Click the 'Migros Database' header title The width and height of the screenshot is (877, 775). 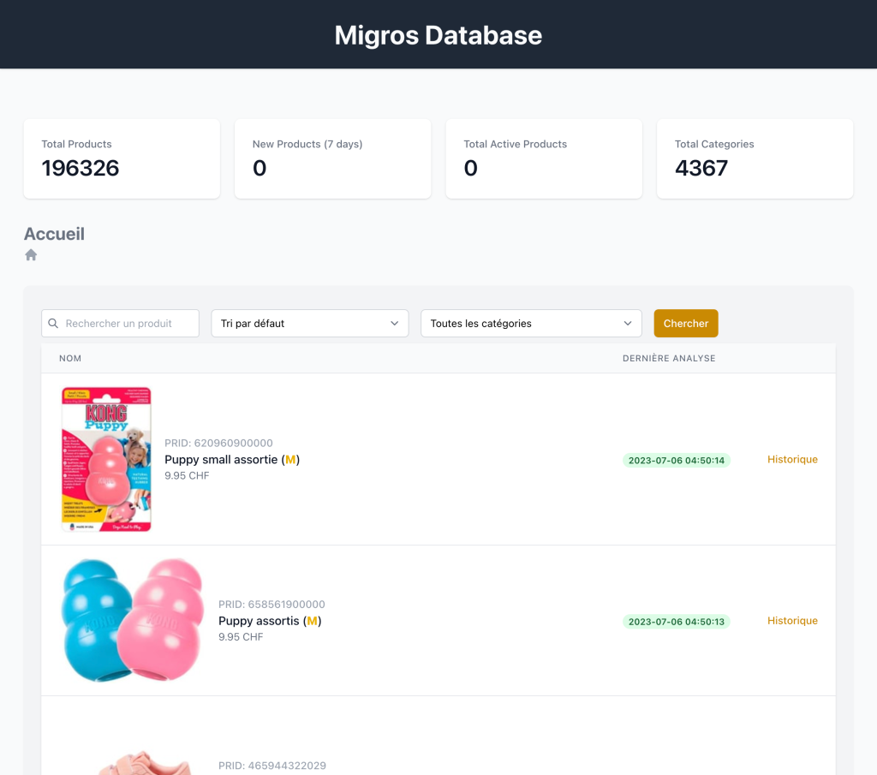pyautogui.click(x=438, y=35)
